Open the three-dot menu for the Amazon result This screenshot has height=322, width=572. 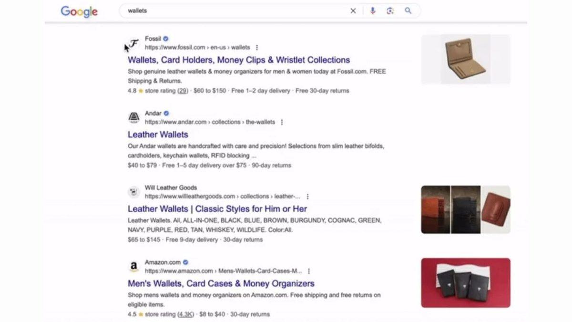[308, 271]
